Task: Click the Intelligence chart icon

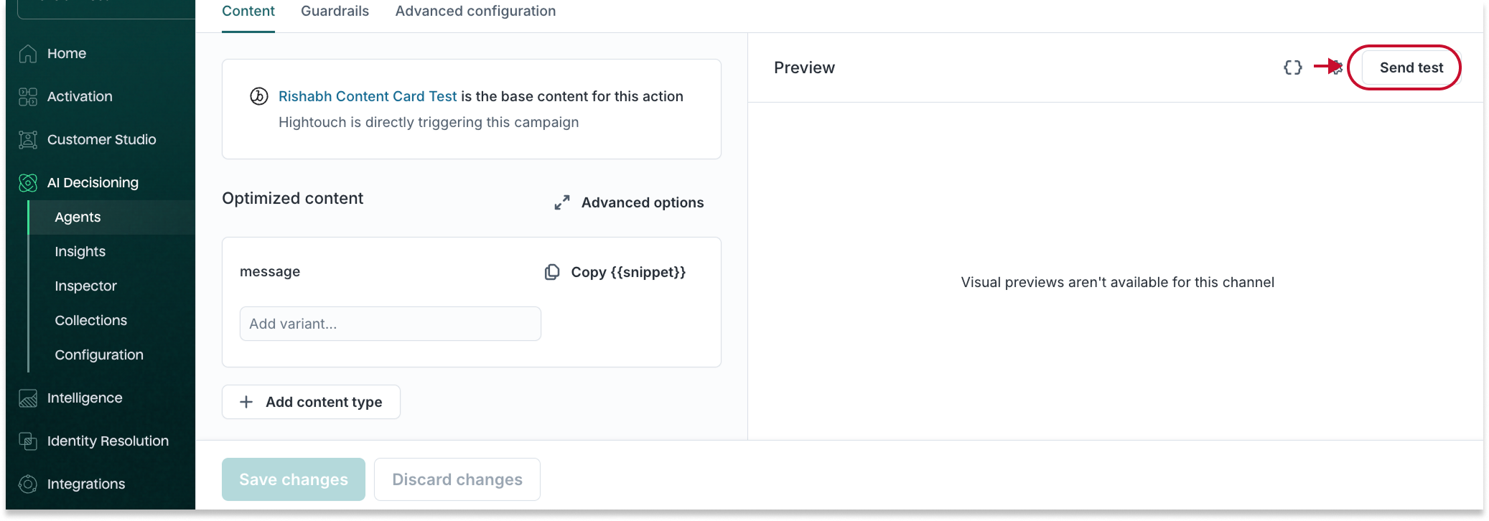Action: (x=28, y=398)
